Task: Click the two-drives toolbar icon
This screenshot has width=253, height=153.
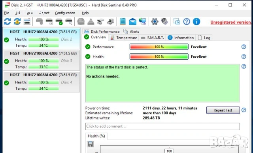Action: click(x=100, y=21)
